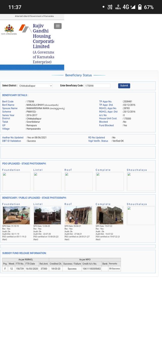Open the Select District dropdown

35,86
